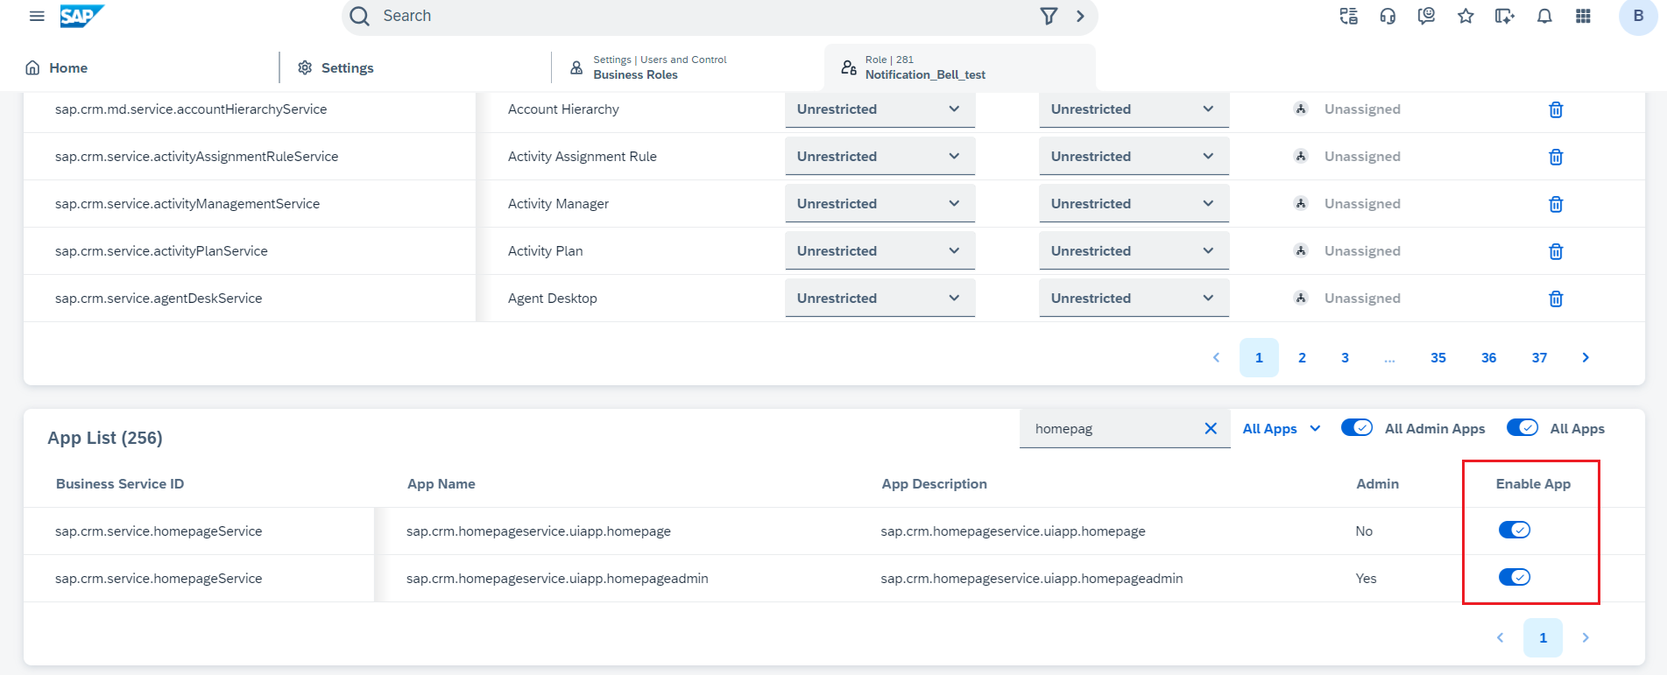Go to previous App List page
Image resolution: width=1667 pixels, height=675 pixels.
pyautogui.click(x=1500, y=638)
